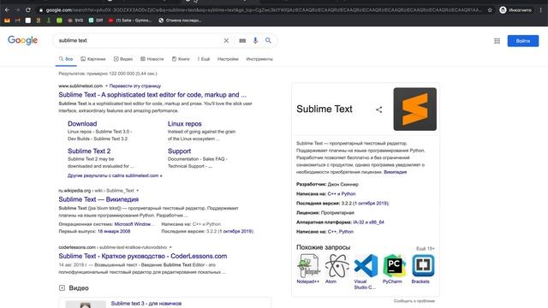Switch to the Видео search tab

tap(123, 59)
